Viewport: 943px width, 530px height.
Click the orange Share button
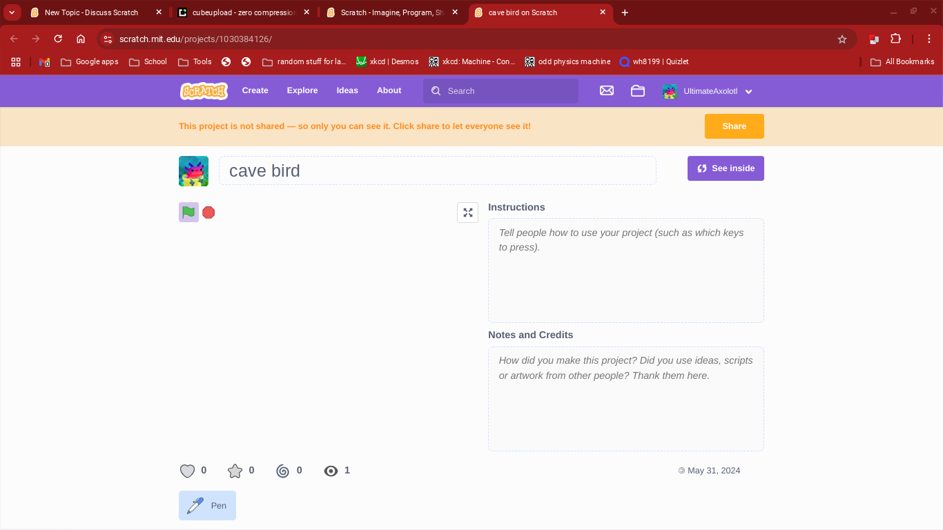point(734,126)
